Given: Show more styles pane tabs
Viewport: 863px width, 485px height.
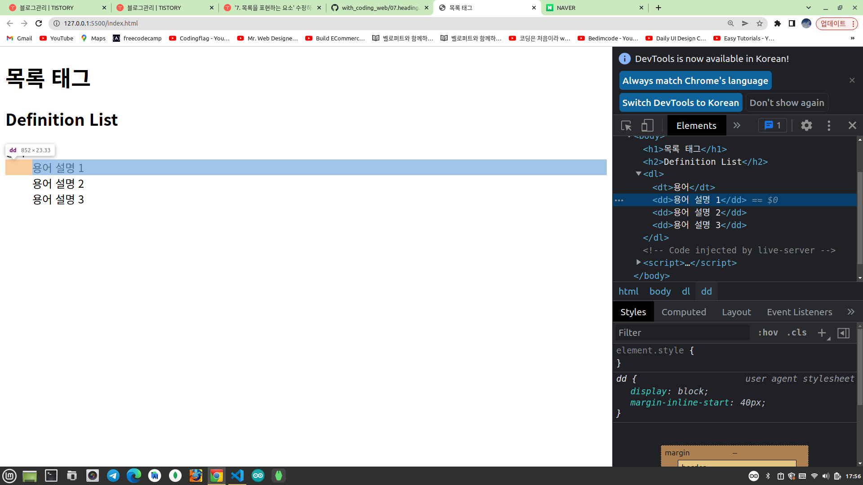Looking at the screenshot, I should click(x=851, y=312).
